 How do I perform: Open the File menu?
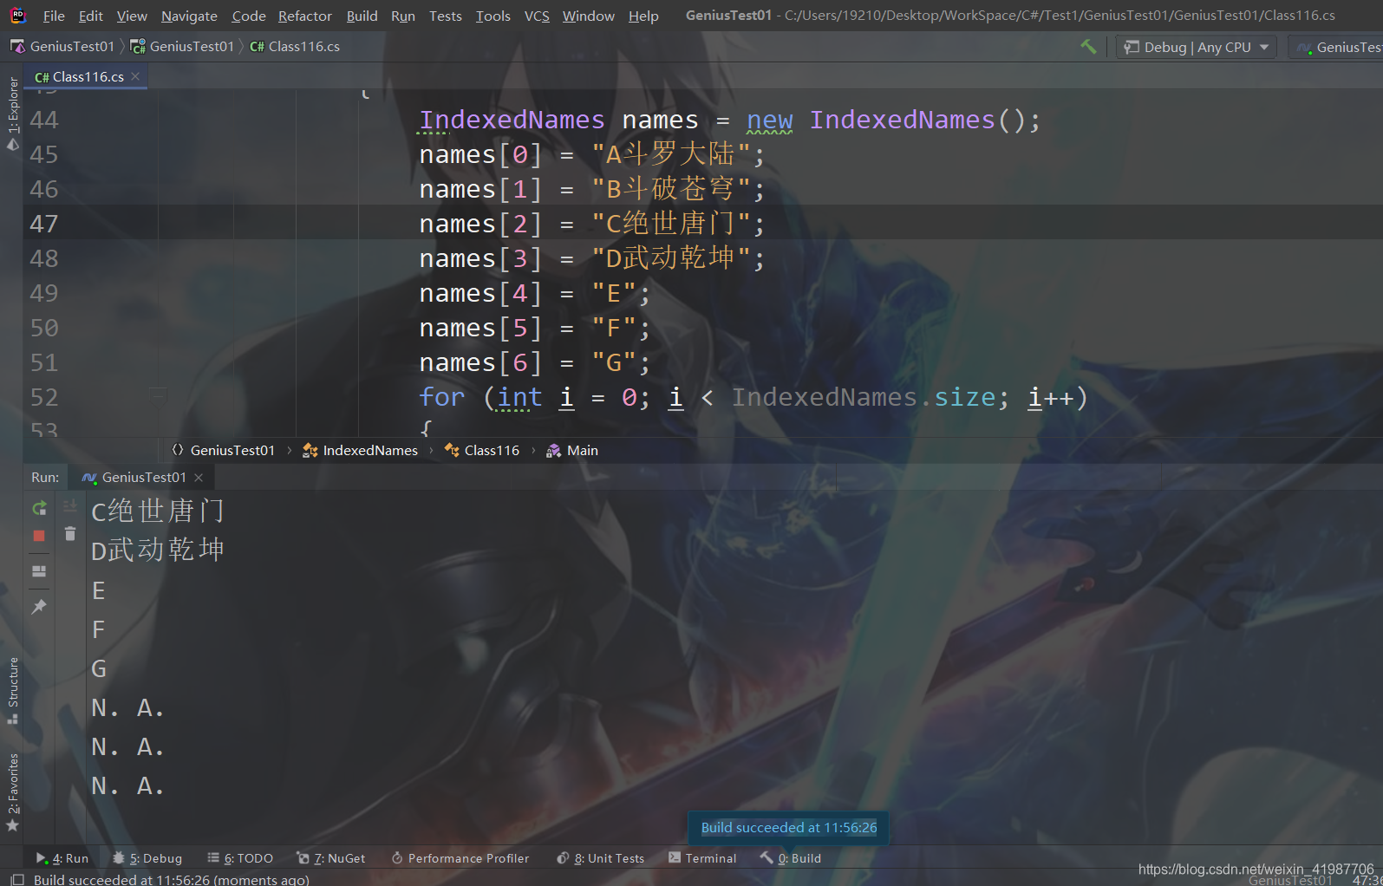click(x=54, y=16)
